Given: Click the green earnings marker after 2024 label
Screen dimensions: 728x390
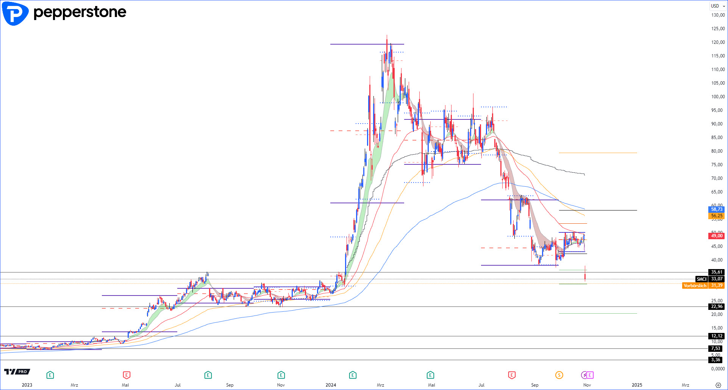Looking at the screenshot, I should coord(353,375).
